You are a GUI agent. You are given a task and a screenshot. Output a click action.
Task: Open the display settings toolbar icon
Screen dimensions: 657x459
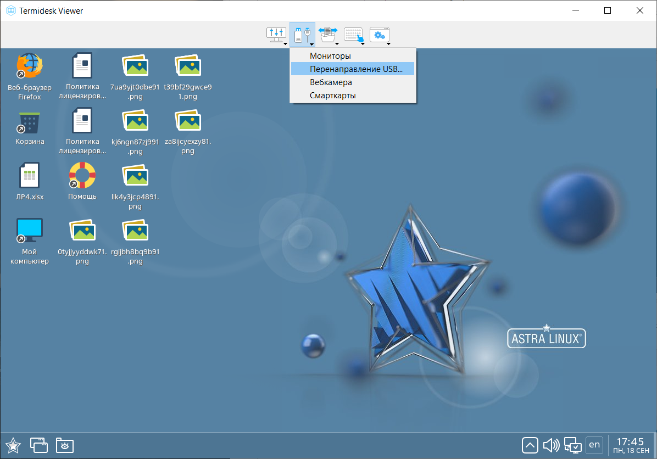click(x=276, y=35)
